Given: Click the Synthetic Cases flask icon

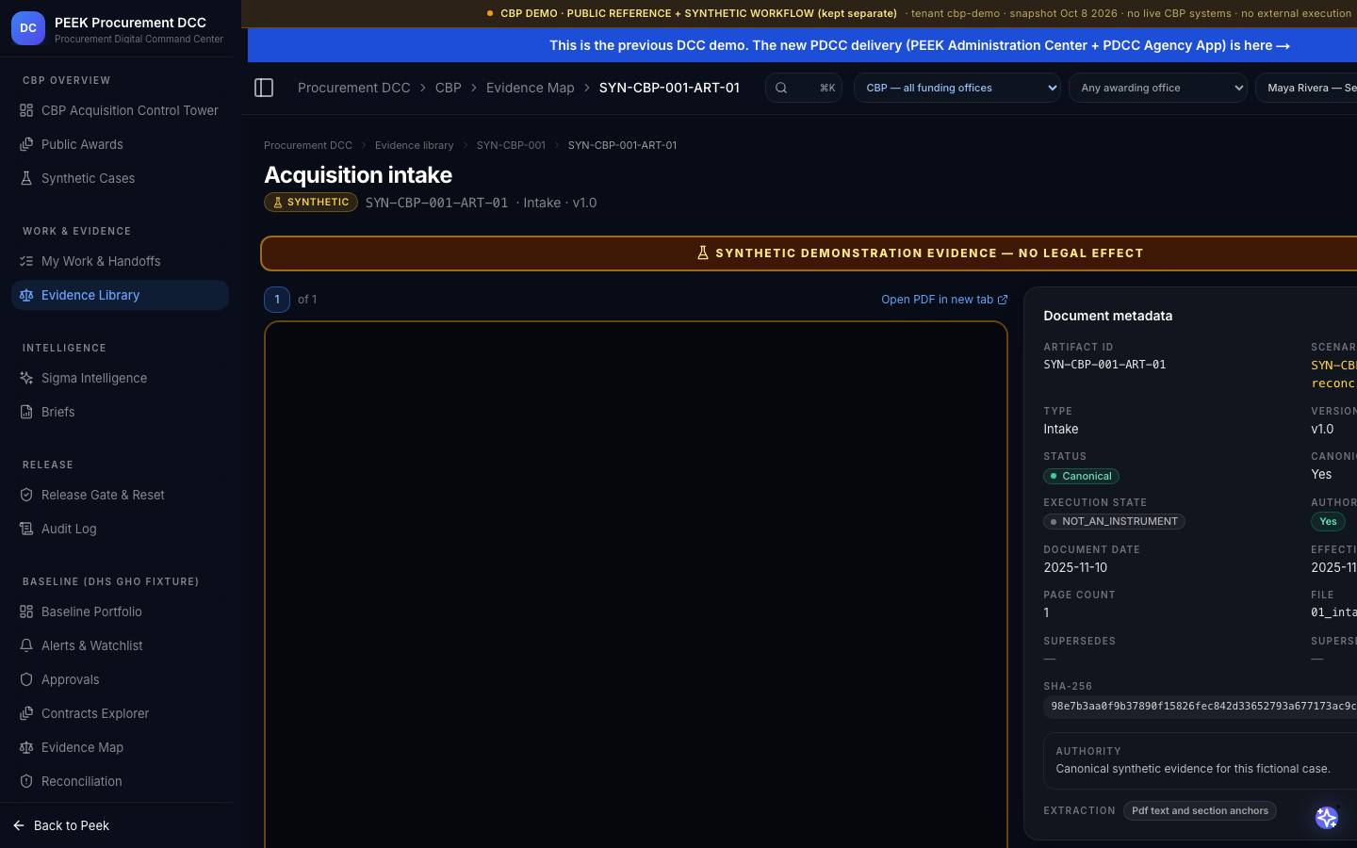Looking at the screenshot, I should 26,178.
